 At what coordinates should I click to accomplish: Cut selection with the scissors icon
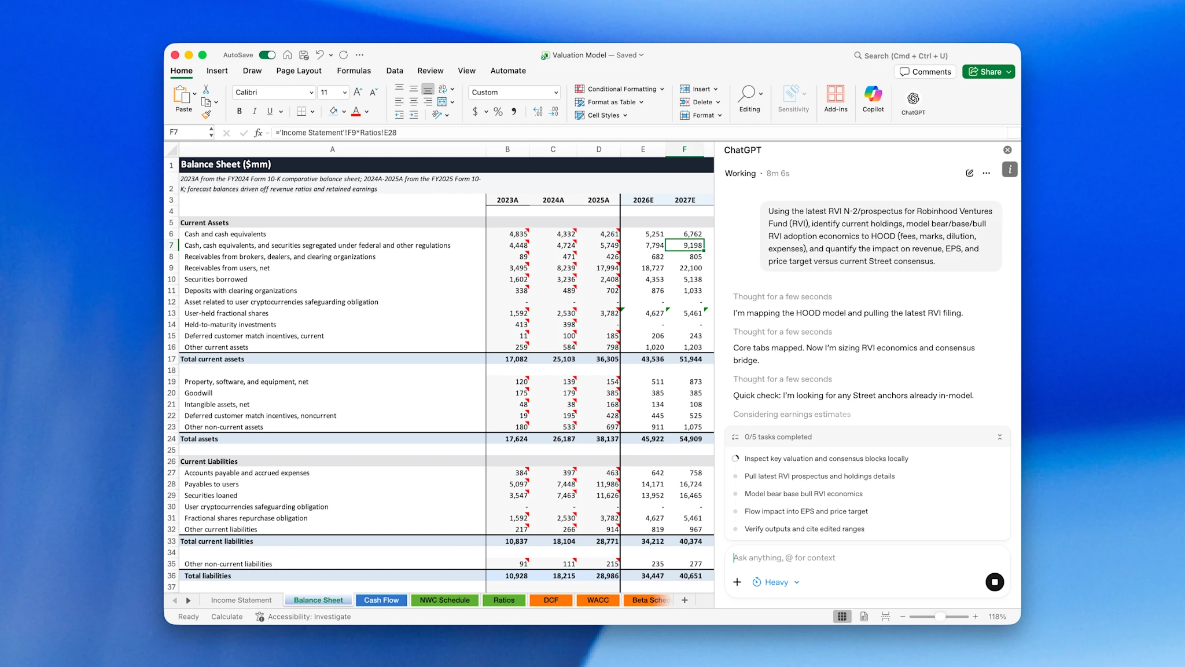coord(206,90)
